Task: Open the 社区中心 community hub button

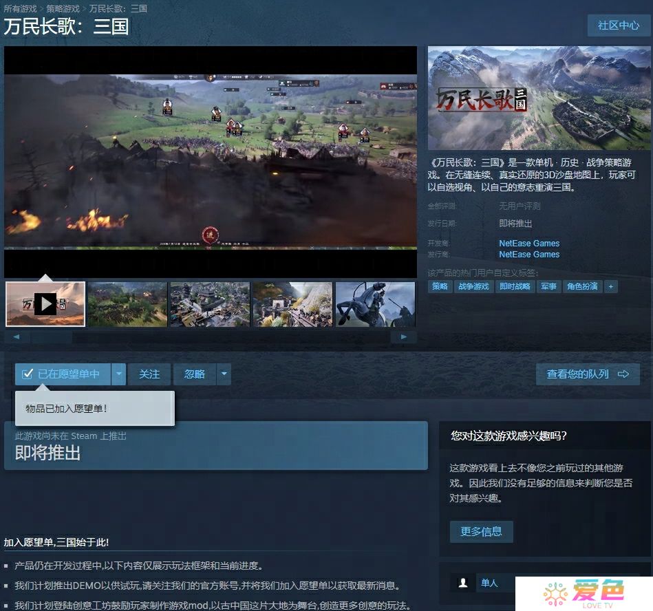Action: tap(619, 25)
